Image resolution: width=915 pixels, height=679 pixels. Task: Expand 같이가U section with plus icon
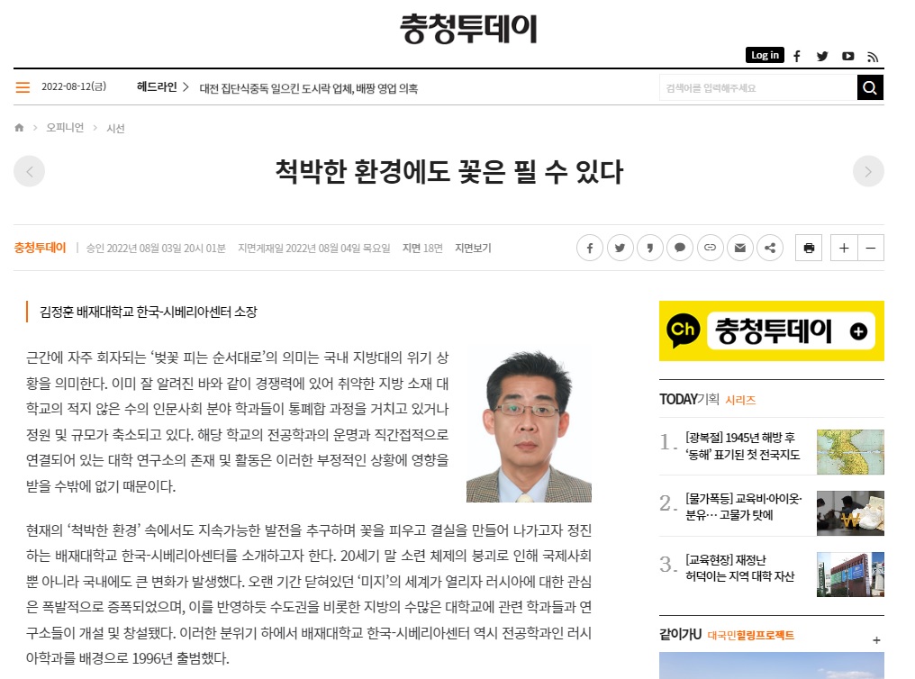tap(876, 640)
